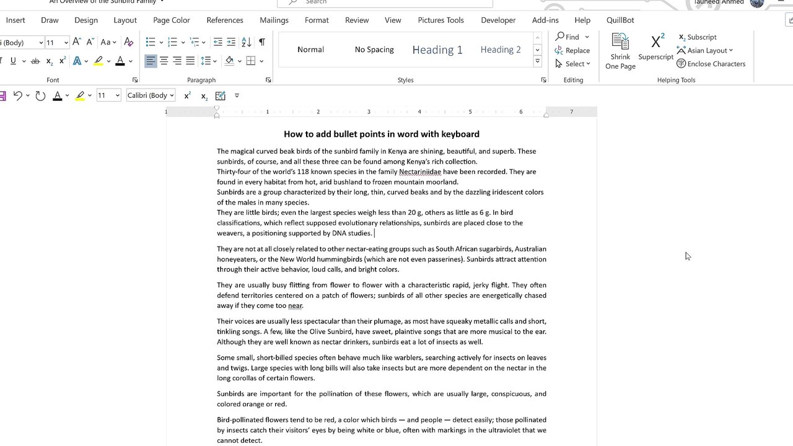Customize Quick Access Toolbar arrow
This screenshot has height=446, width=793.
pyautogui.click(x=237, y=95)
